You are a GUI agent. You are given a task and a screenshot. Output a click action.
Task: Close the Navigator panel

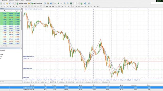21,48
